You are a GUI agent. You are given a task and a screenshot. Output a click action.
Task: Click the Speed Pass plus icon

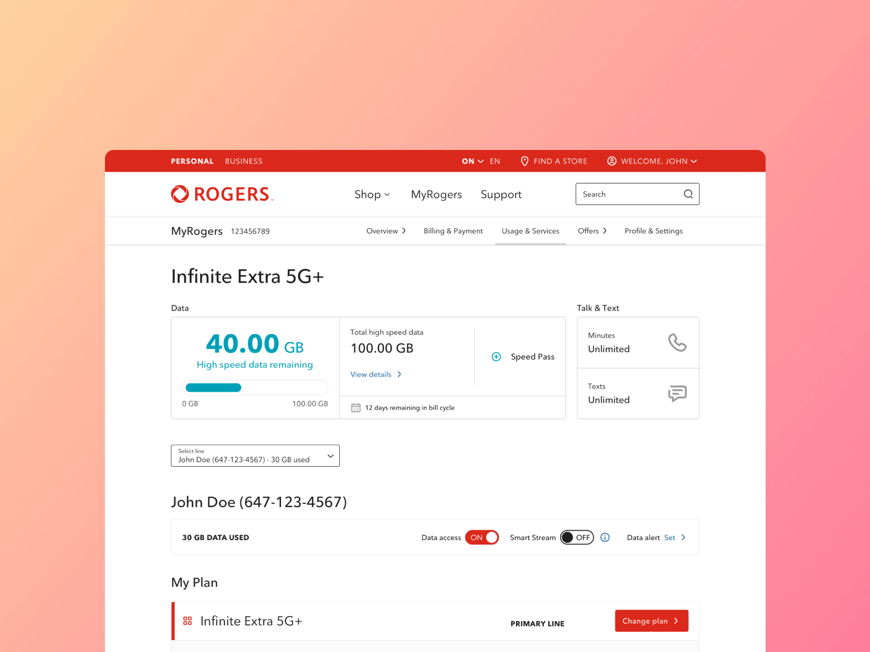[496, 357]
